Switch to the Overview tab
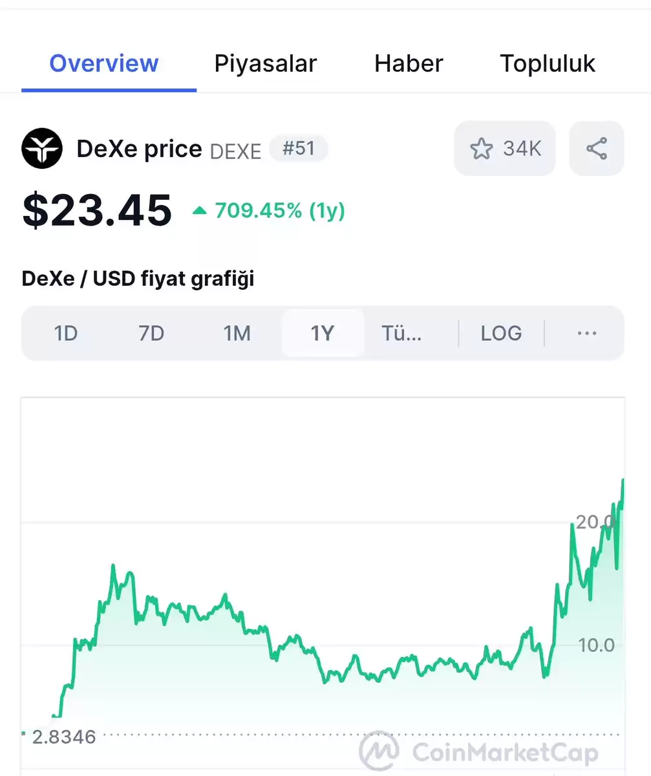The image size is (651, 776). coord(104,63)
